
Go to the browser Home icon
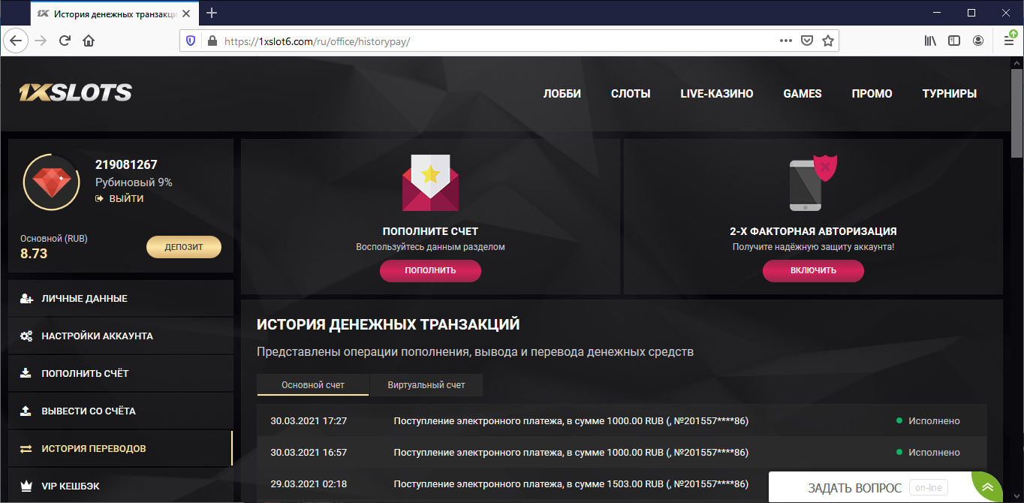pyautogui.click(x=89, y=41)
